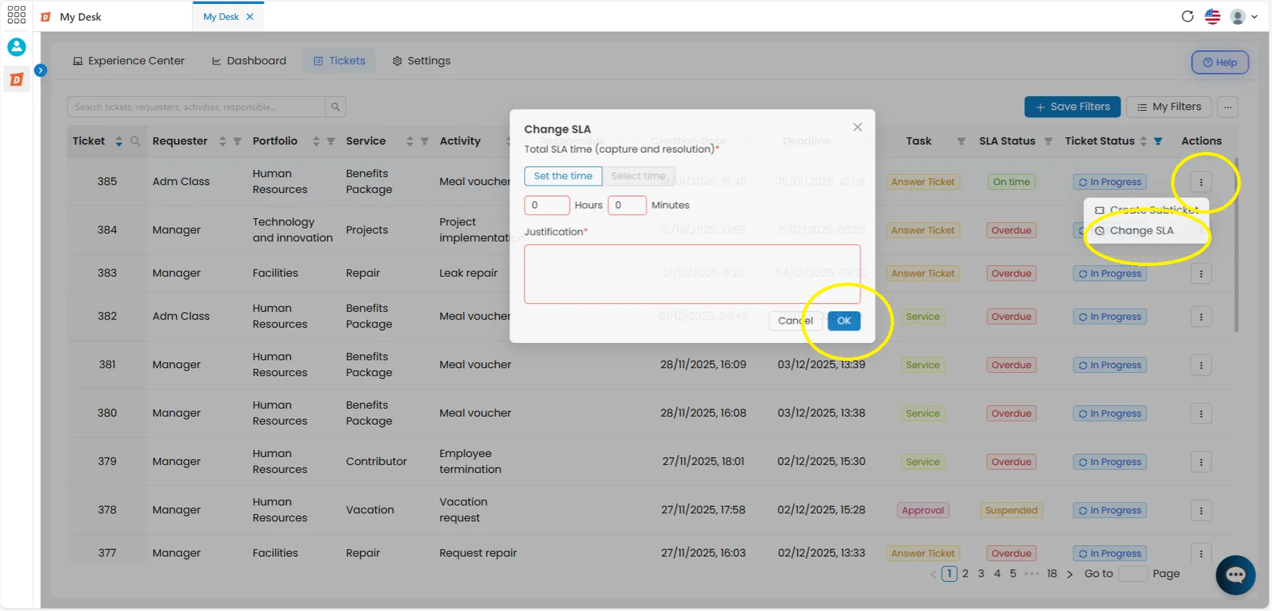
Task: Open the Settings tab
Action: tap(421, 61)
